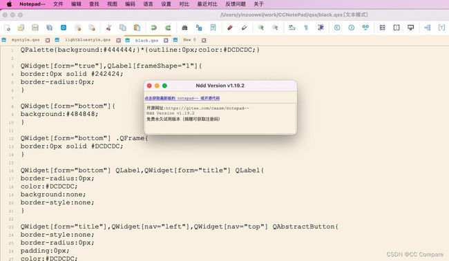Screen dimensions: 449x261
Task: Click the Paste clipboard icon
Action: pyautogui.click(x=137, y=28)
